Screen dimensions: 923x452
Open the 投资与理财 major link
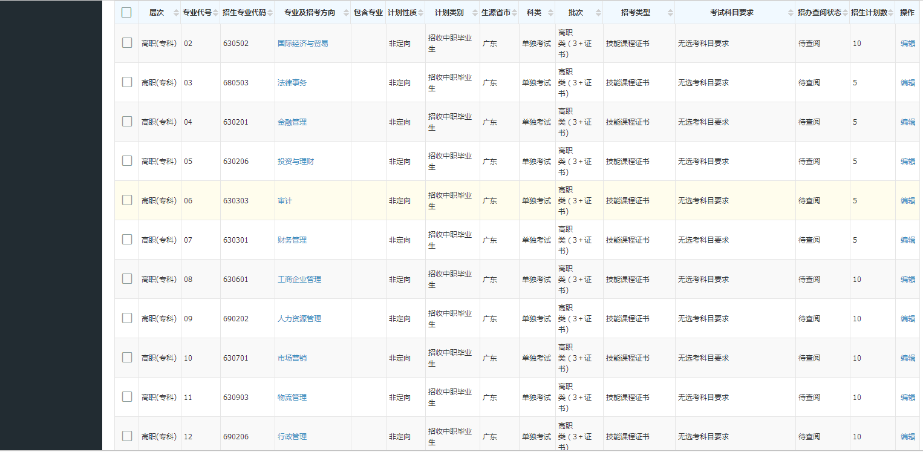pyautogui.click(x=296, y=162)
